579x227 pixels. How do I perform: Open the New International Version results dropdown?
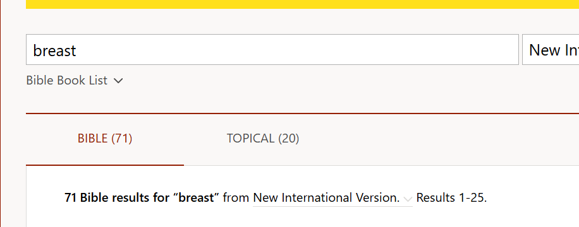coord(332,198)
